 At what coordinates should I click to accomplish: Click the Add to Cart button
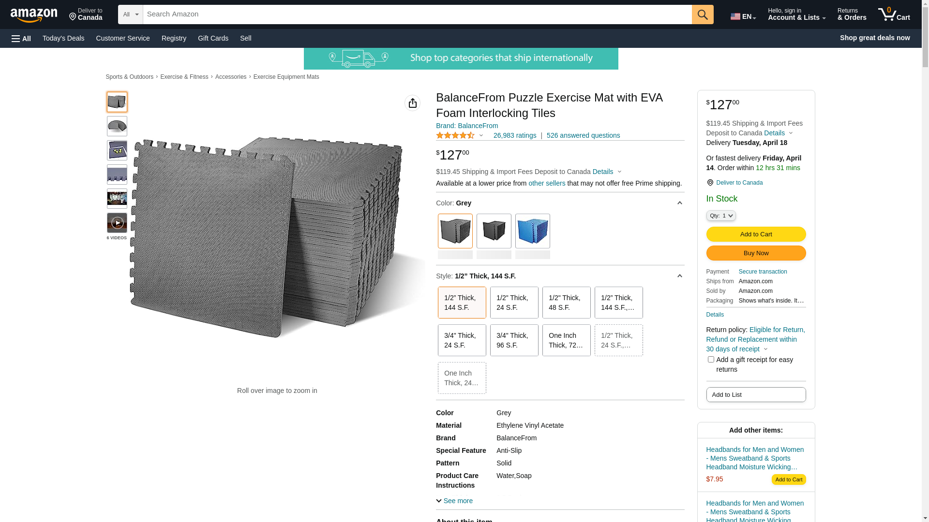point(756,234)
